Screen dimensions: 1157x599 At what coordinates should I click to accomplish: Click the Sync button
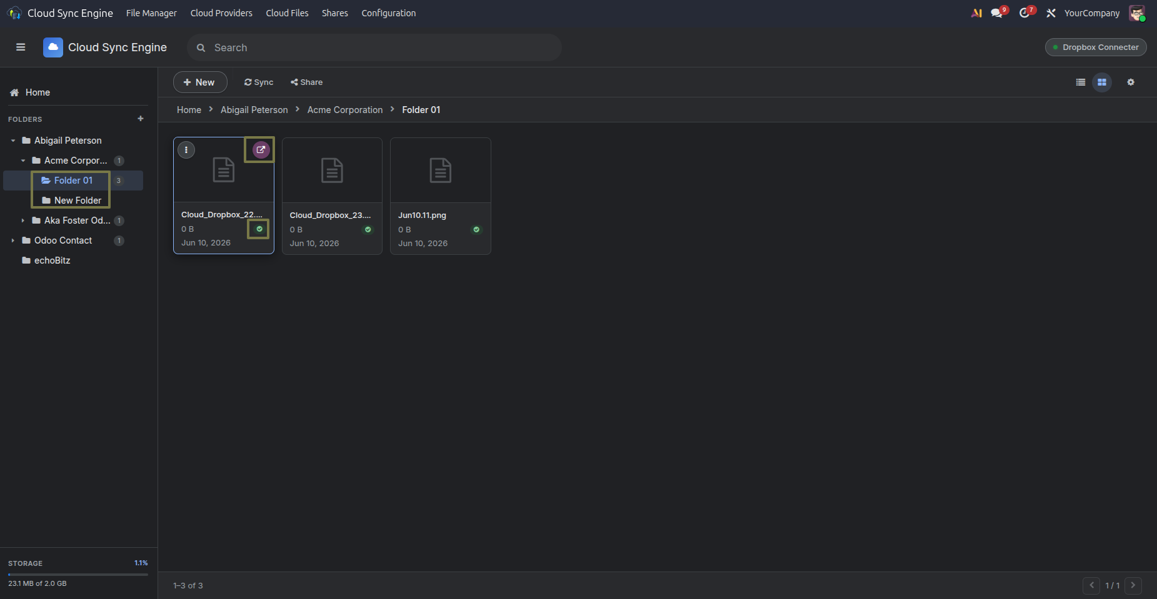pos(259,82)
